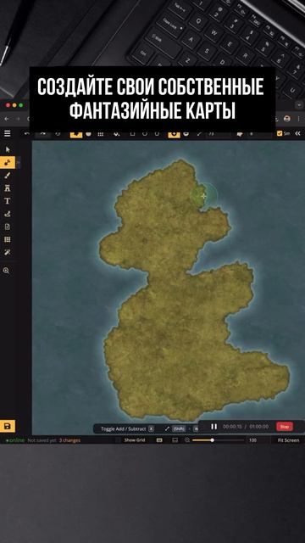Viewport: 305px width, 543px height.
Task: Click the undo arrow in top toolbar
Action: tap(27, 134)
